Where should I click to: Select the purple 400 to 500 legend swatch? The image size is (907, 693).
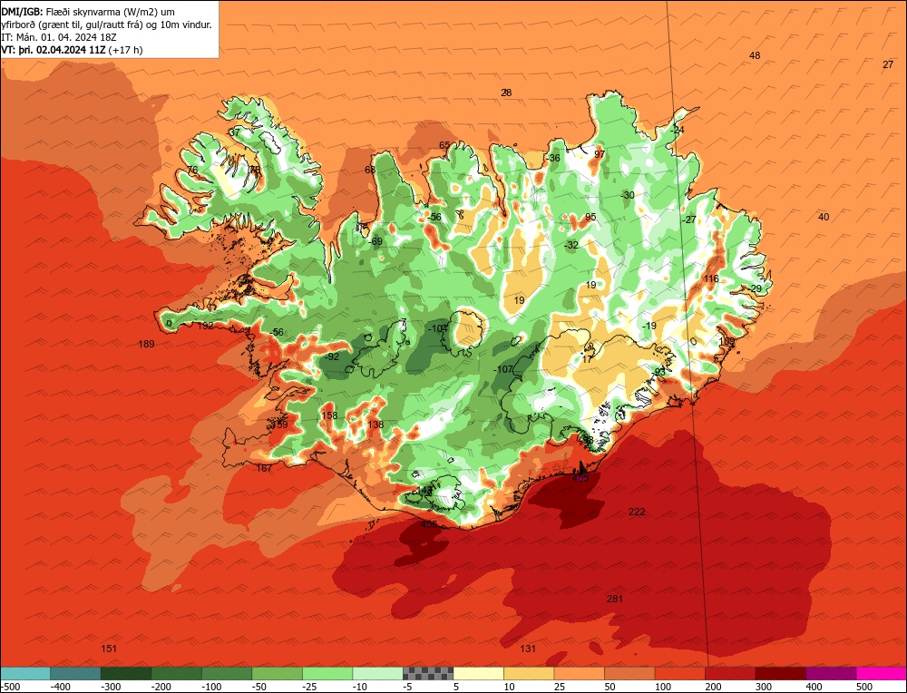[831, 673]
